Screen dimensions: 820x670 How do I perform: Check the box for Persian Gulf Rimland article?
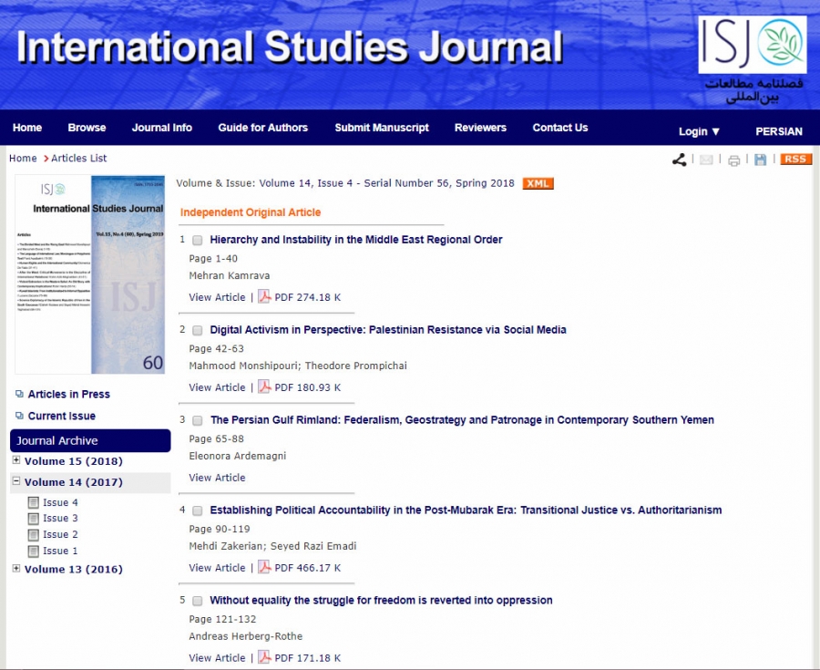[x=197, y=420]
